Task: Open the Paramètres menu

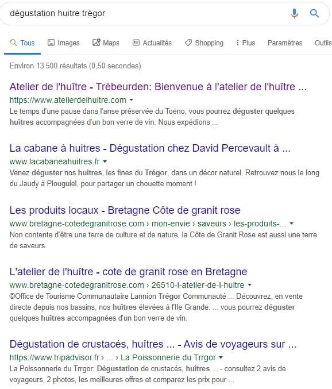Action: (285, 43)
